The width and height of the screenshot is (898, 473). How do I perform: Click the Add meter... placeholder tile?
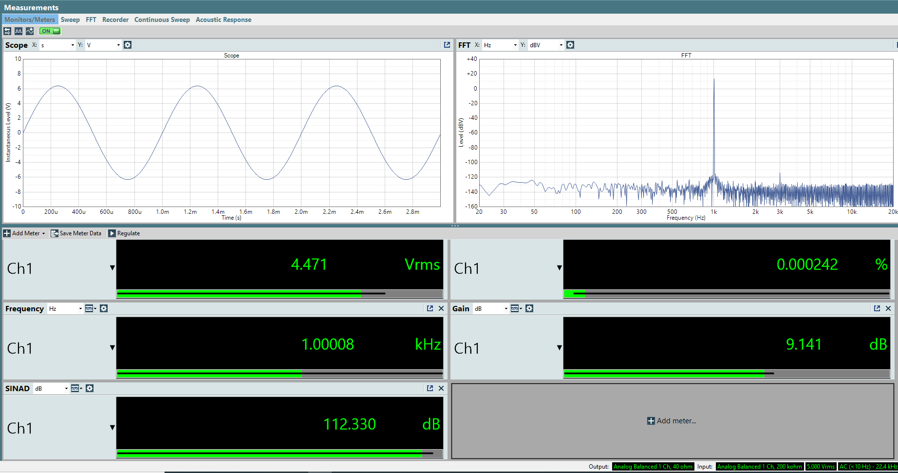point(672,421)
